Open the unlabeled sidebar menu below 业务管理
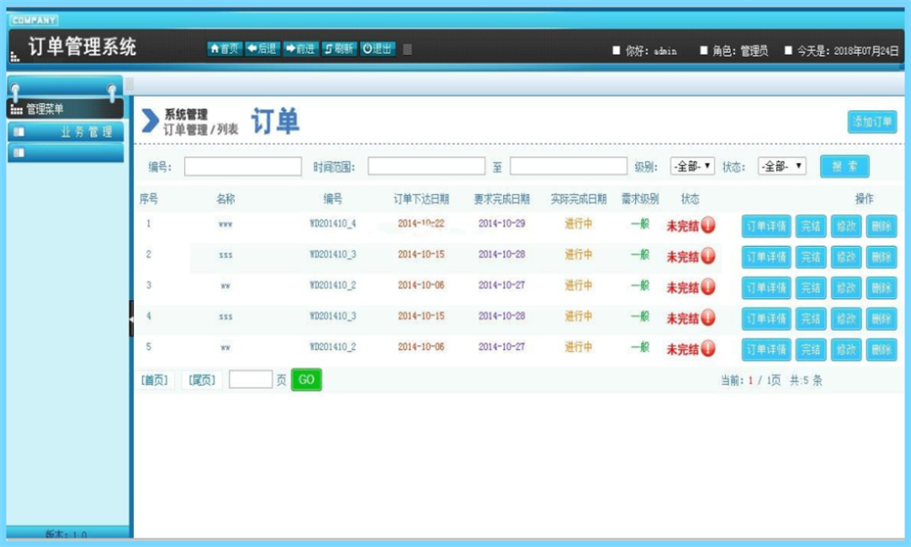911x547 pixels. (66, 153)
